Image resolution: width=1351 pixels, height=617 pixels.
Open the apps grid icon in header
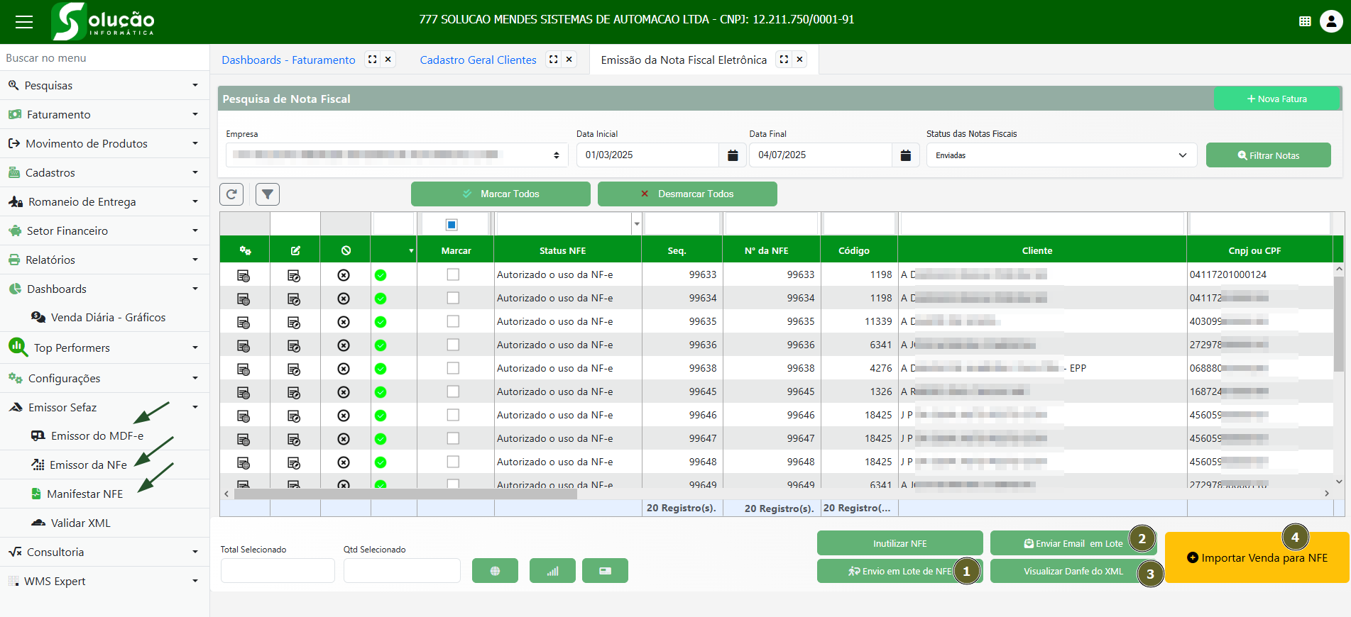1305,21
